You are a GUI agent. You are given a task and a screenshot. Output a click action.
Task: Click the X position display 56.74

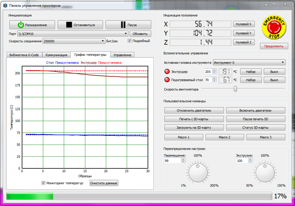200,24
